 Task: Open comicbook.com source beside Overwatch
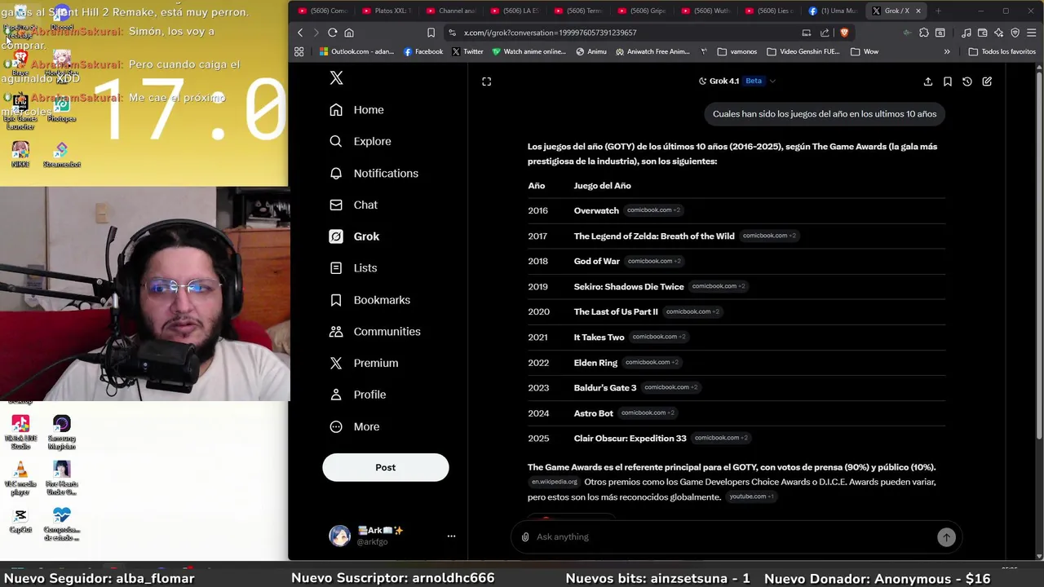[653, 210]
